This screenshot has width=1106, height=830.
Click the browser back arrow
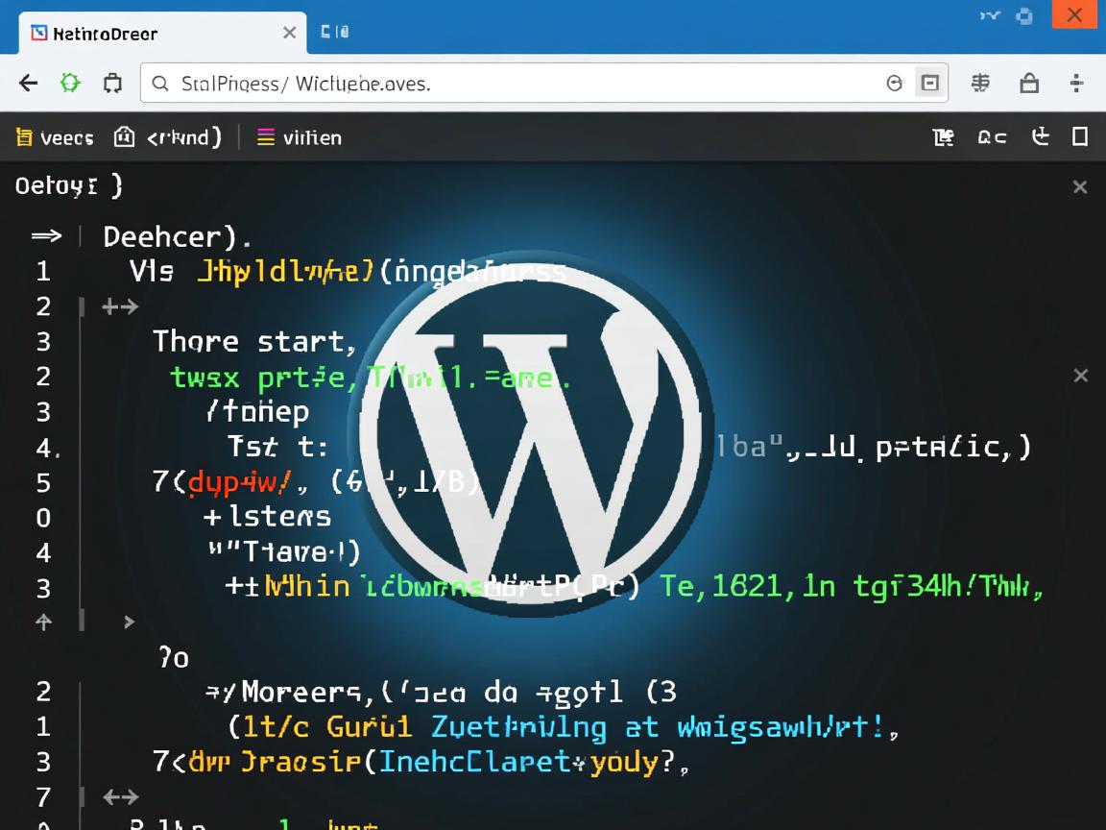pos(27,83)
